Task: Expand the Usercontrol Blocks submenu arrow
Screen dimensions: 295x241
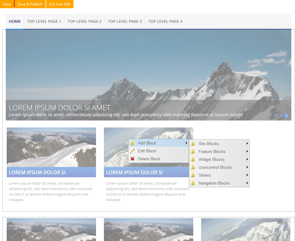Action: [x=247, y=167]
